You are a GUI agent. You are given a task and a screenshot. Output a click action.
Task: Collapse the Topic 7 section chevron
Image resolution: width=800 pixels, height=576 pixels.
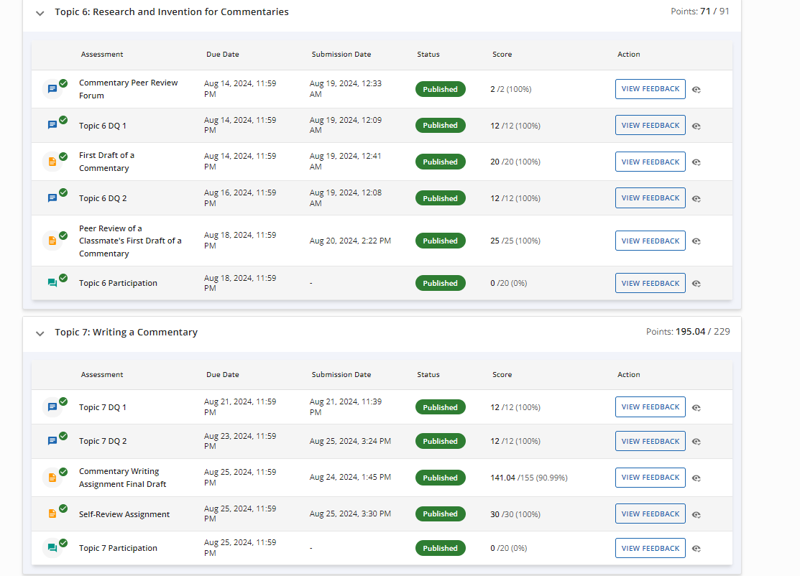tap(40, 333)
